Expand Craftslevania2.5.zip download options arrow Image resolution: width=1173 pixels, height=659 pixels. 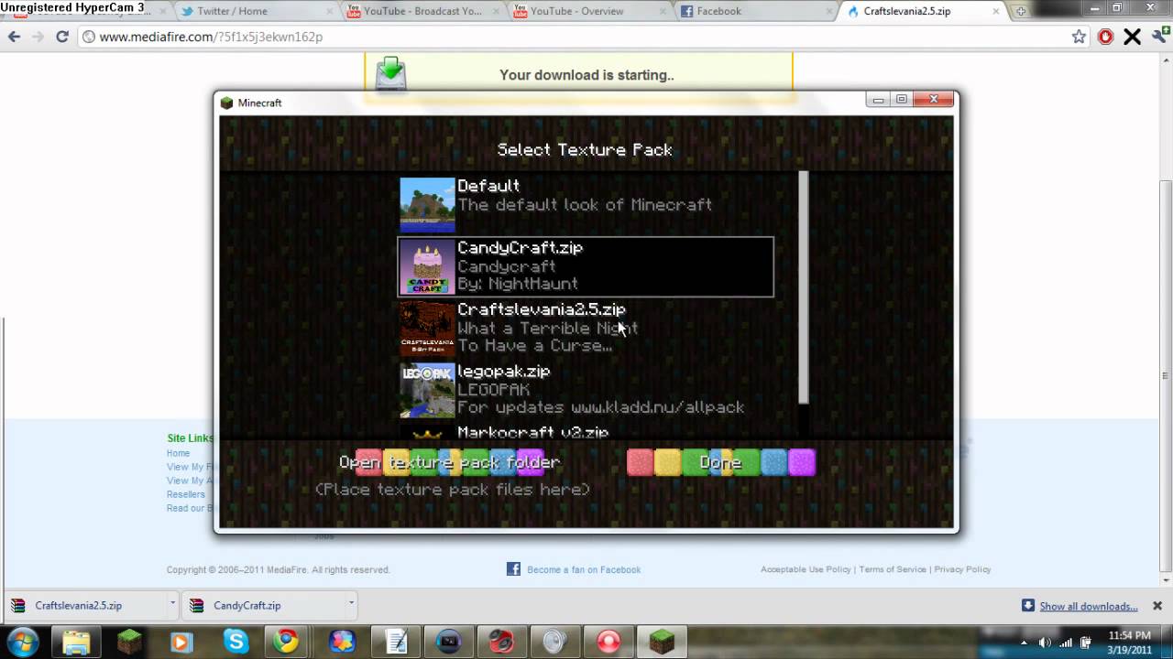(172, 604)
